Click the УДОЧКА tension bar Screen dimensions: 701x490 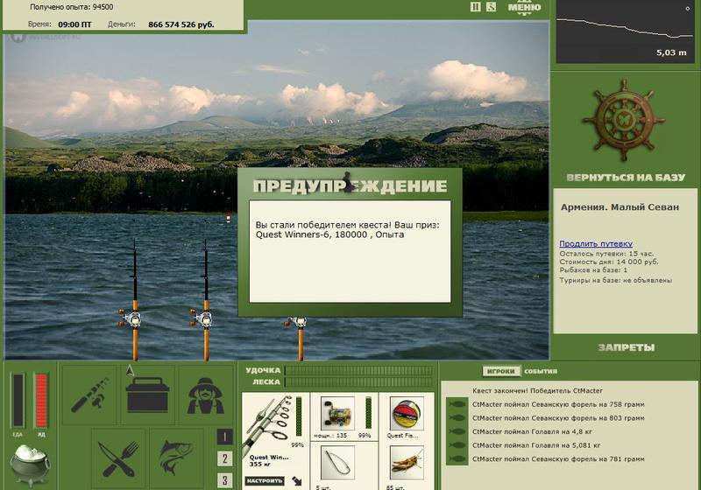[x=358, y=370]
